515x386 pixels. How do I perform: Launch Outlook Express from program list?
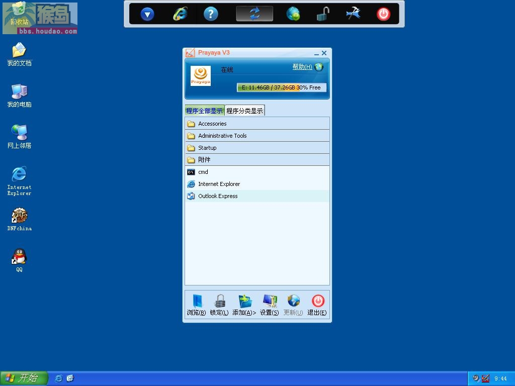(x=257, y=196)
